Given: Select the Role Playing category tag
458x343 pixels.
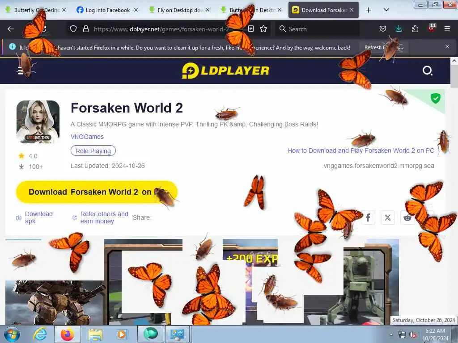Looking at the screenshot, I should click(93, 151).
